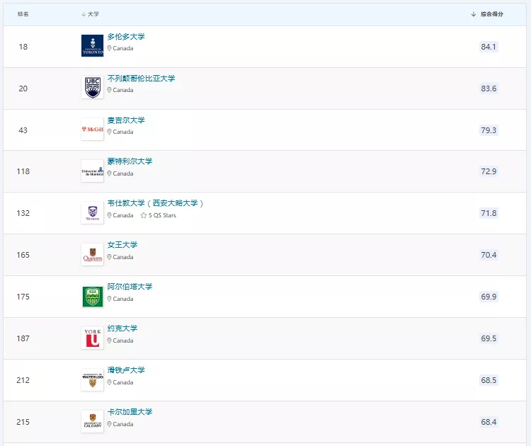Click the score 69.9

click(x=489, y=297)
